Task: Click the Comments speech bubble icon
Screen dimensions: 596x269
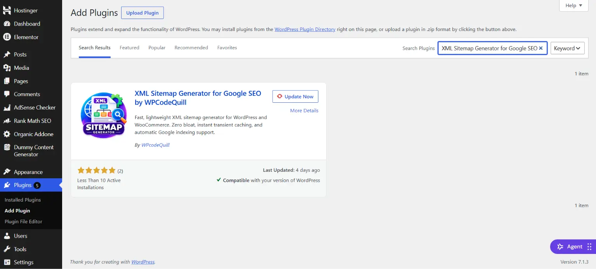Action: click(x=7, y=94)
